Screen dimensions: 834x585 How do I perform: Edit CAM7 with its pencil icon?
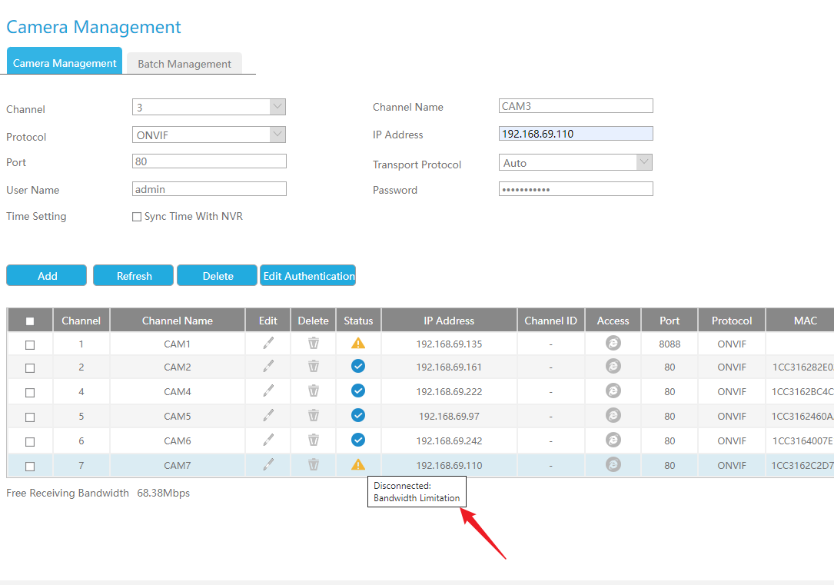268,465
